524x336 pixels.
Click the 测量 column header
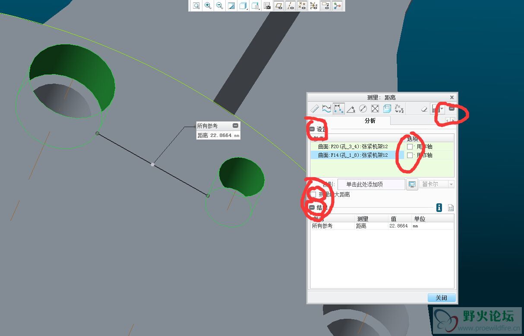pos(371,219)
